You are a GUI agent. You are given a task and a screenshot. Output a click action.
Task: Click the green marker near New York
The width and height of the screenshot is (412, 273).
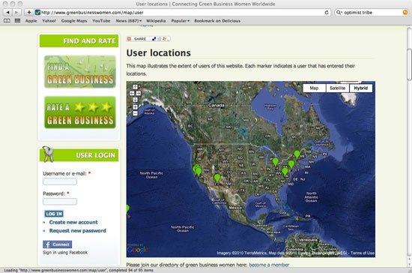point(291,165)
